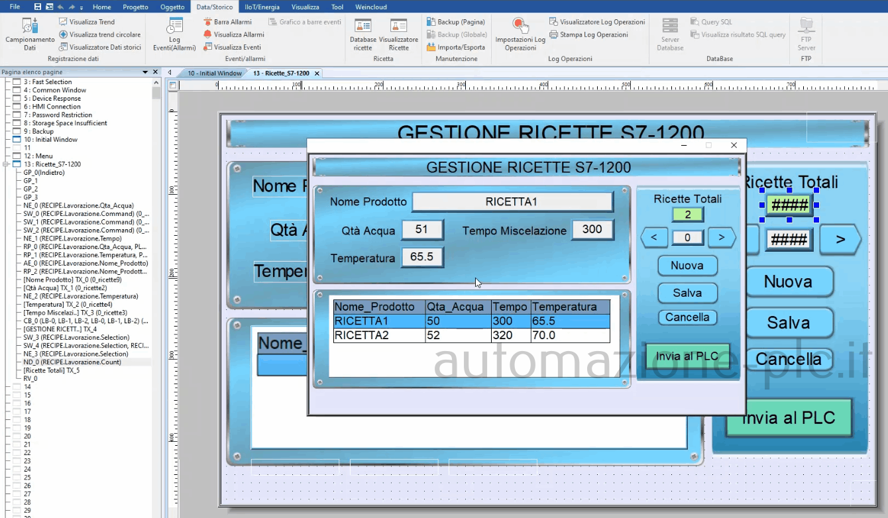Viewport: 888px width, 518px height.
Task: Open page list panel dropdown arrow
Action: click(x=145, y=72)
